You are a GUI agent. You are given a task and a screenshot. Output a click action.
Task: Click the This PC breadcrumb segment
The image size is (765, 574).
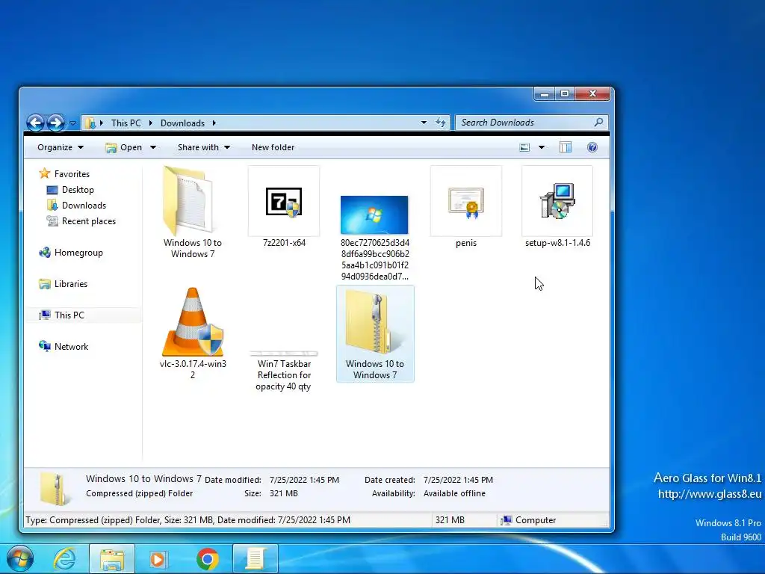click(x=126, y=123)
